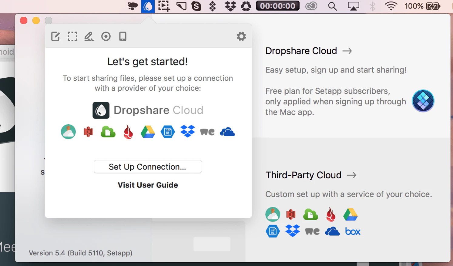
Task: Open the signature annotation pen tool
Action: 89,36
